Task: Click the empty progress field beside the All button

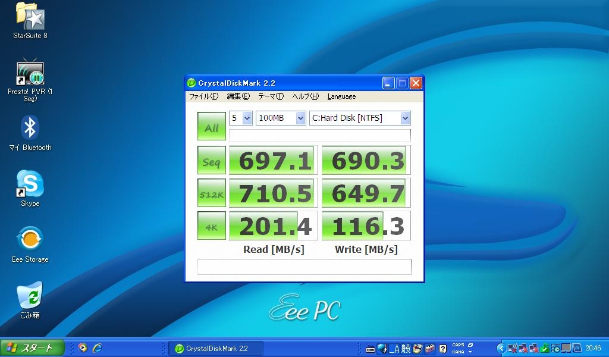Action: point(319,135)
